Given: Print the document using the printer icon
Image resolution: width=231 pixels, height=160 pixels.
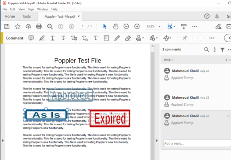Looking at the screenshot, I should (x=38, y=26).
